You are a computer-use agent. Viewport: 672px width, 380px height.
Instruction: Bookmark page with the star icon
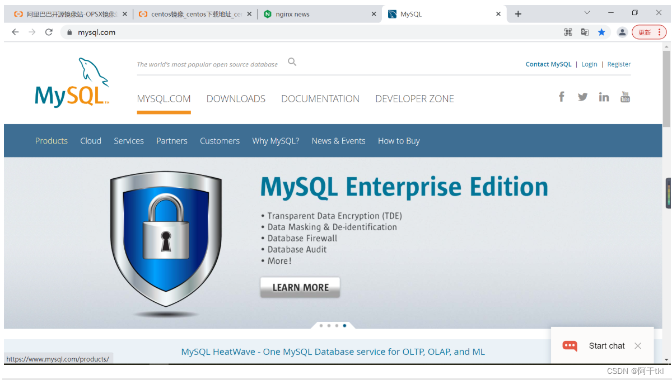[x=601, y=32]
